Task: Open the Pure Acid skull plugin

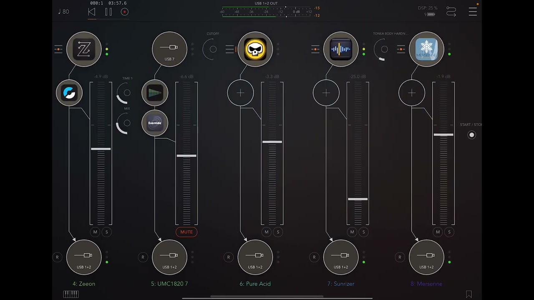Action: [255, 49]
